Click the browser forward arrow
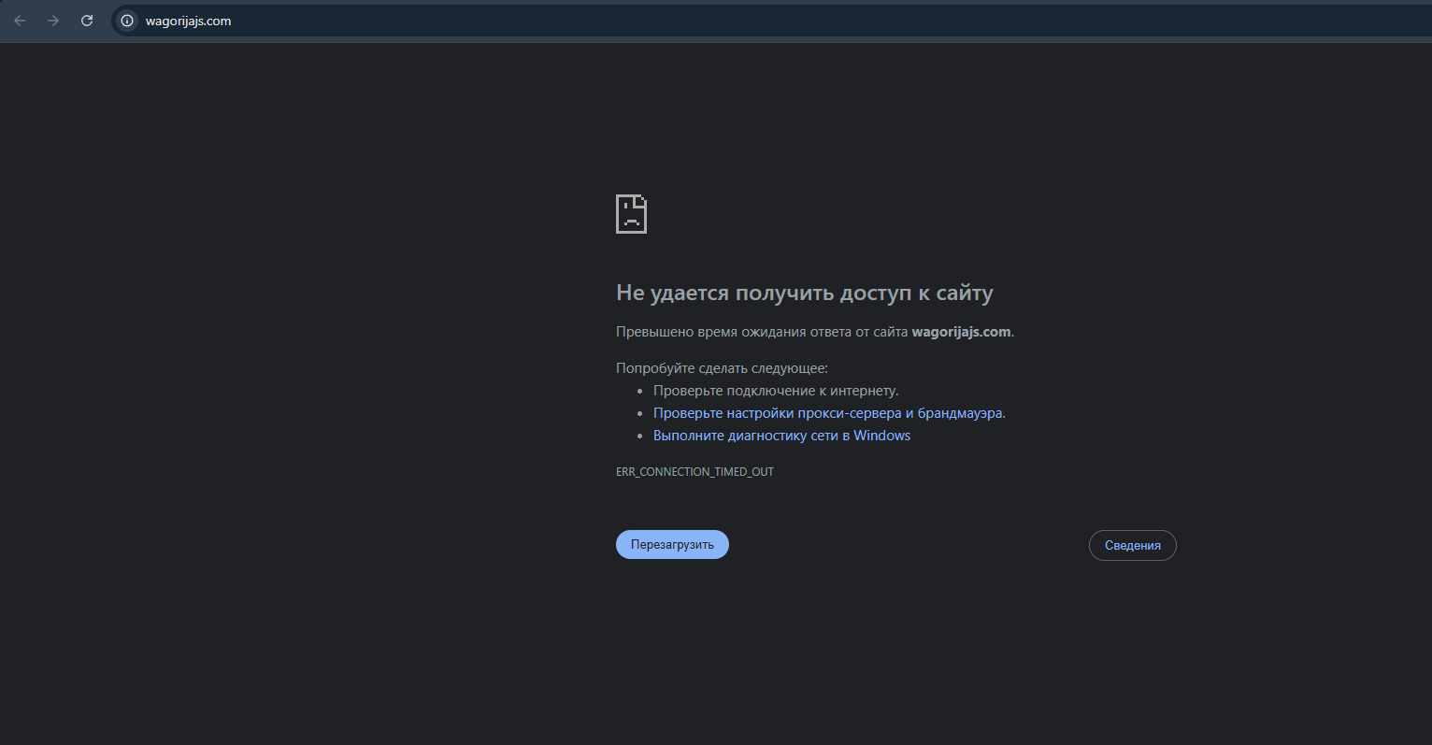 (x=53, y=21)
